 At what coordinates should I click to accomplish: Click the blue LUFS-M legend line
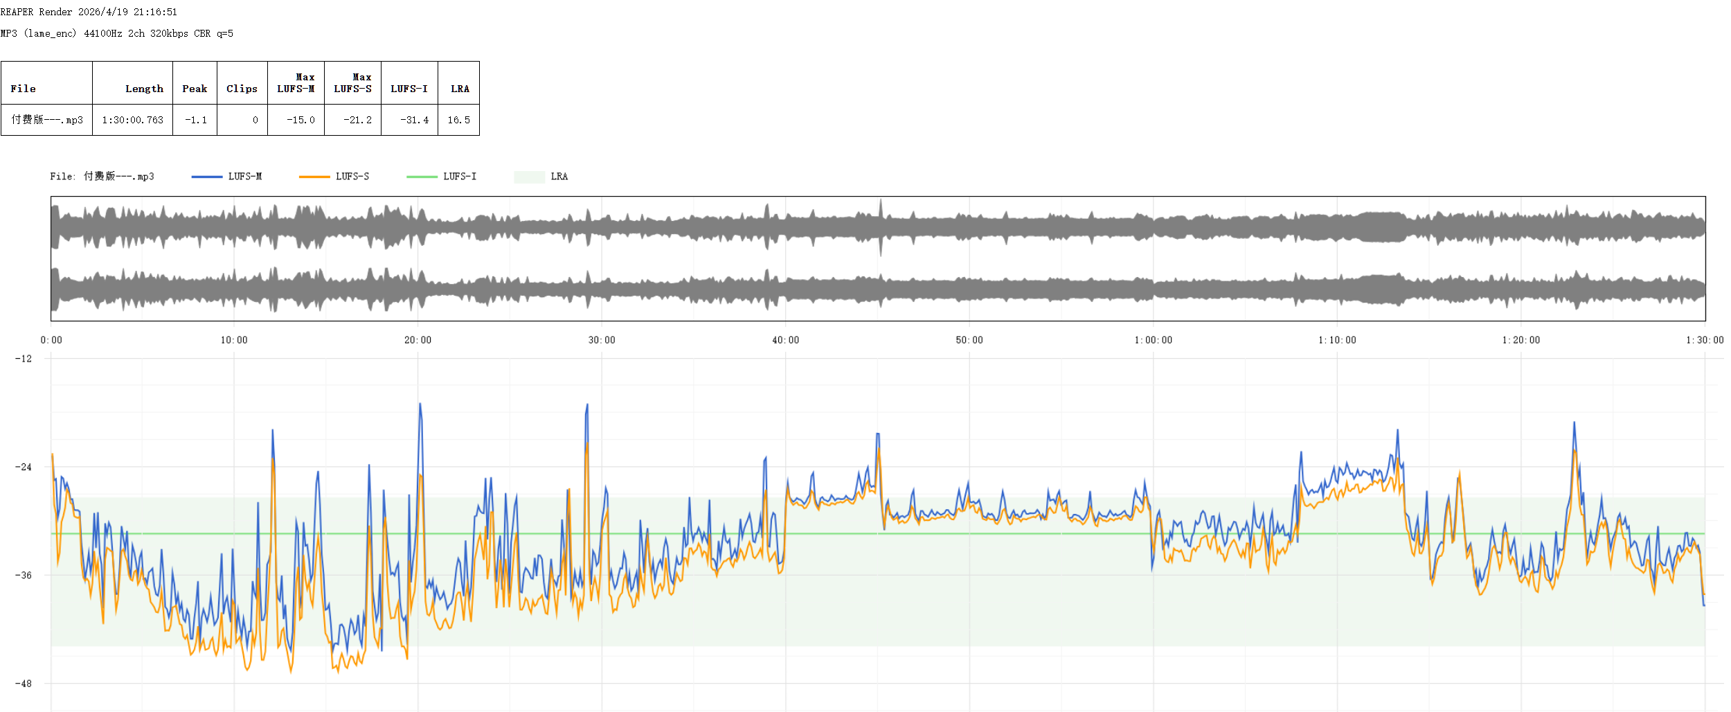[x=206, y=177]
